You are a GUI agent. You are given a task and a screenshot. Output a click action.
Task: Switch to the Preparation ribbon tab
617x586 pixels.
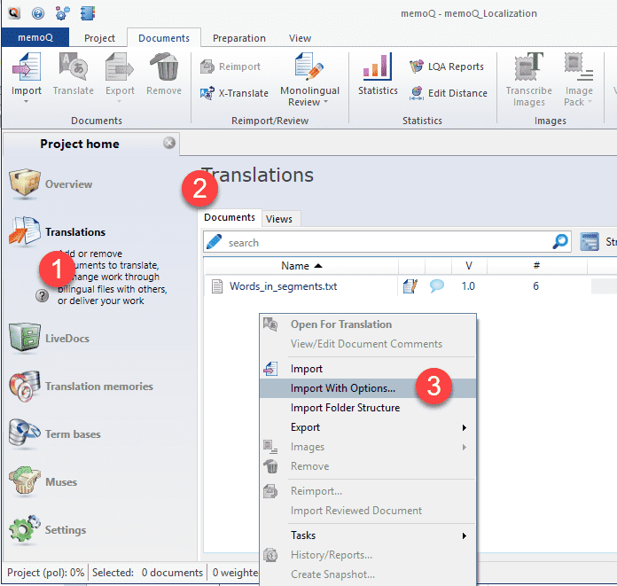[x=239, y=38]
